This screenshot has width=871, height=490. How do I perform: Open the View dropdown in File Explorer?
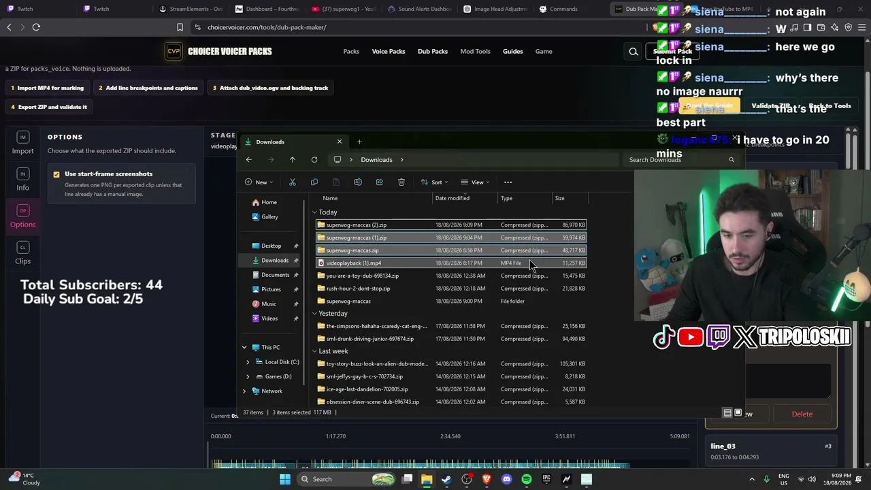(475, 182)
